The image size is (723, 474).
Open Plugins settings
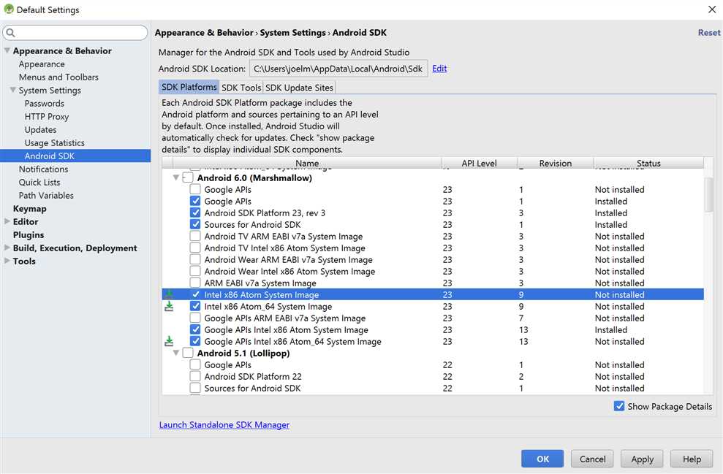pos(28,235)
